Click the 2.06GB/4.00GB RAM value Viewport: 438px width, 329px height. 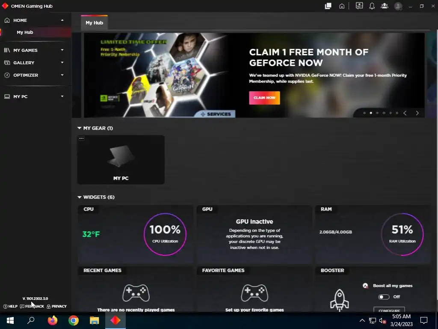click(x=335, y=232)
